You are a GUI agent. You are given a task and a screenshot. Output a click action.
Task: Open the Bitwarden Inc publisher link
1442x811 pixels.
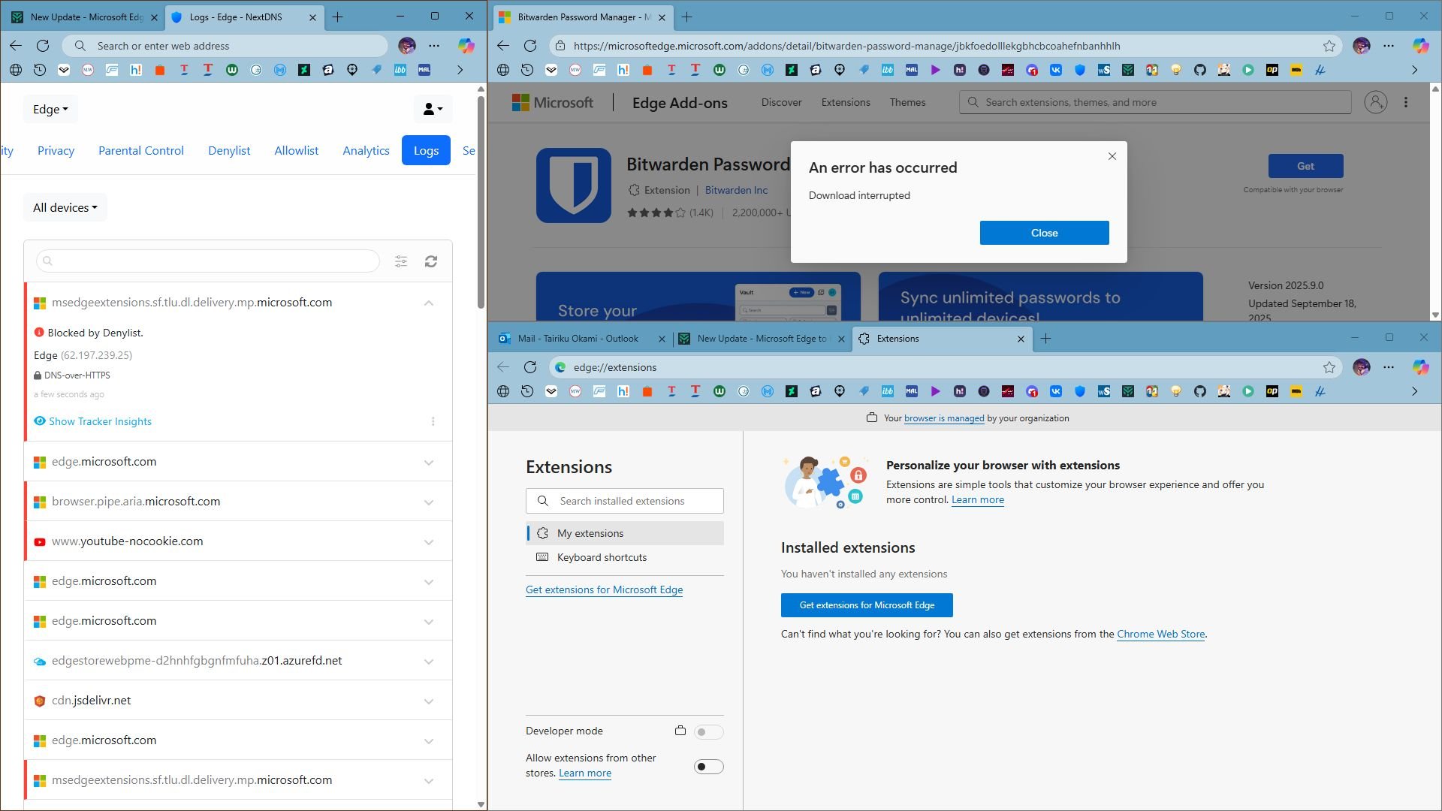click(736, 190)
